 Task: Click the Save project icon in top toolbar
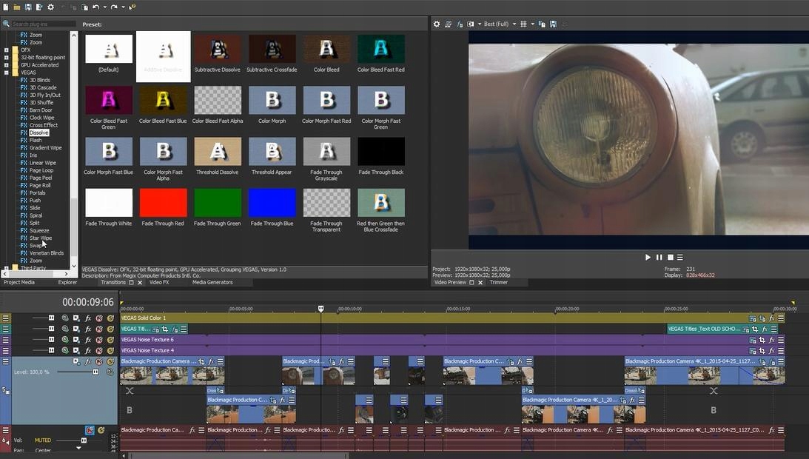[27, 7]
